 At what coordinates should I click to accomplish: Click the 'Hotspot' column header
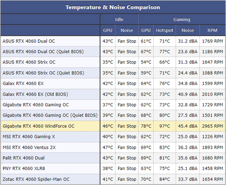pos(165,30)
